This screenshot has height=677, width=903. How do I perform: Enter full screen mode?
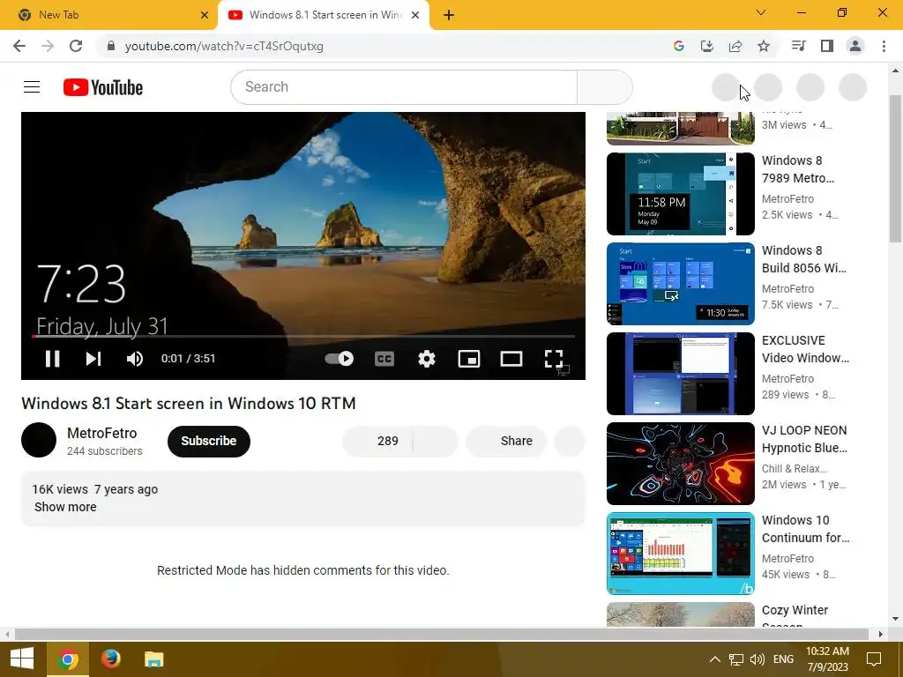554,359
